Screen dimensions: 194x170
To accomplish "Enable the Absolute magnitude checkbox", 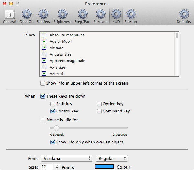I will (x=44, y=35).
